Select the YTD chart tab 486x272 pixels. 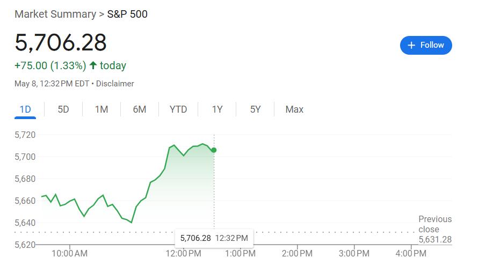point(178,109)
